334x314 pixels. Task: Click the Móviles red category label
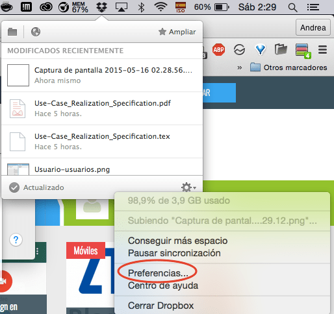click(86, 250)
